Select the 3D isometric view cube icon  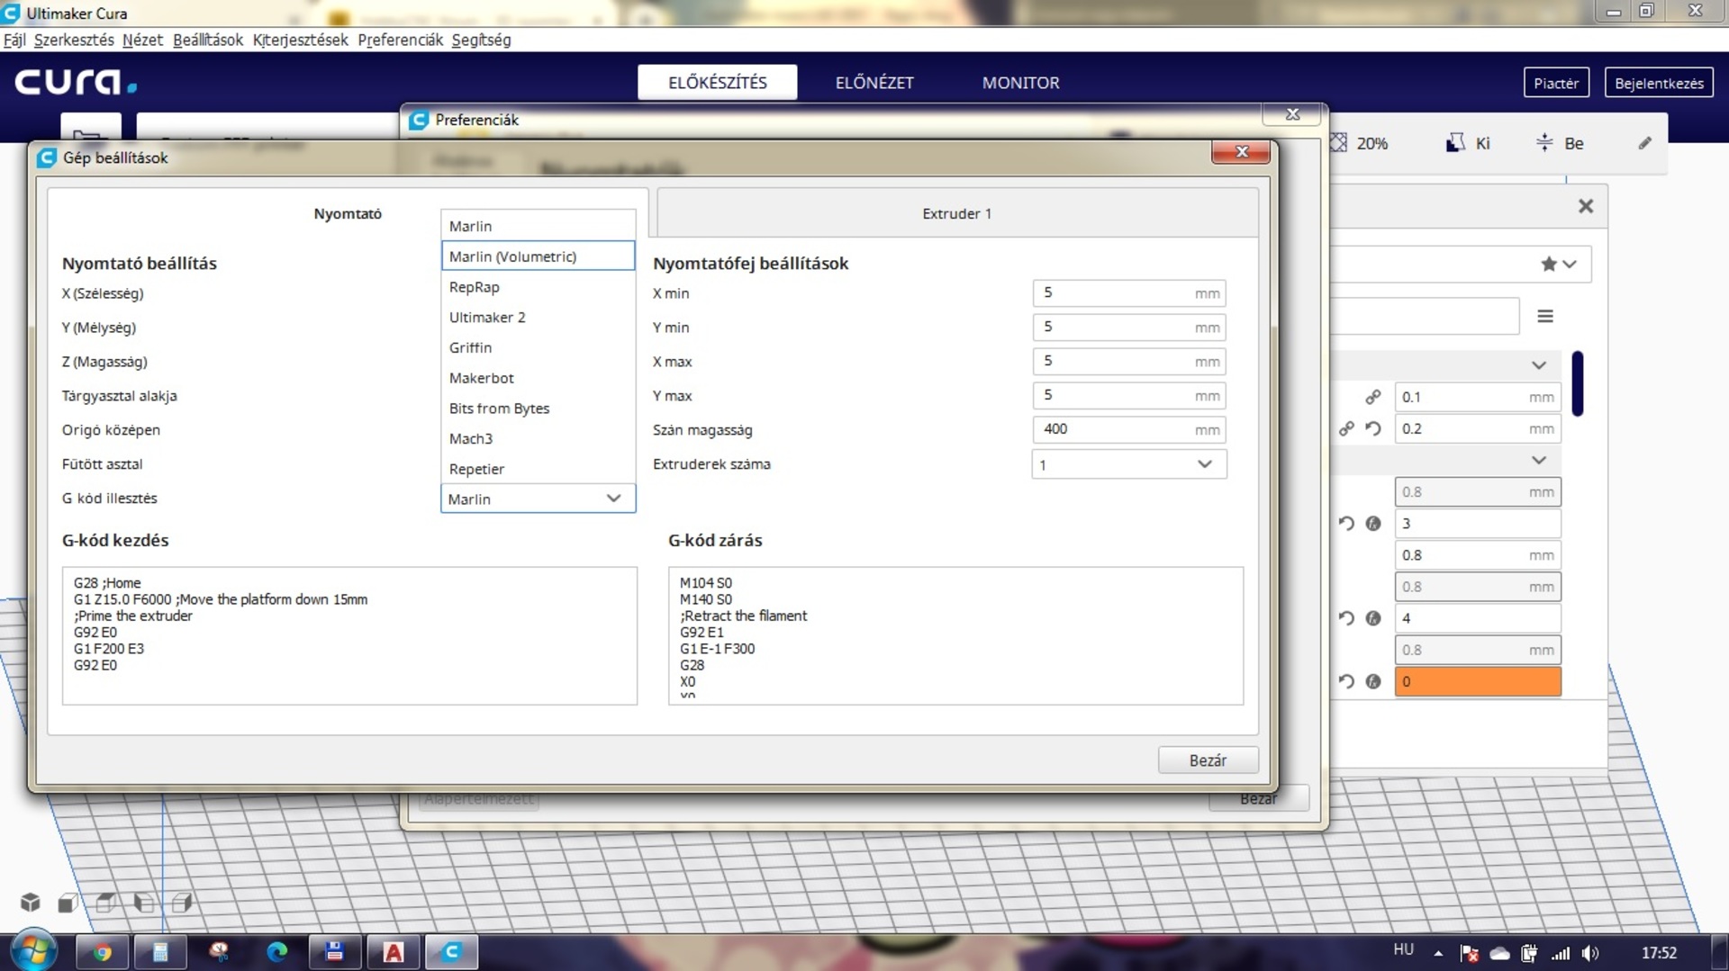click(x=31, y=902)
